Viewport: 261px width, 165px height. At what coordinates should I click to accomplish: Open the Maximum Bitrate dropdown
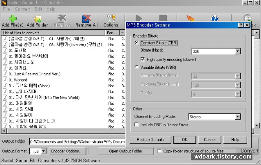(x=237, y=85)
